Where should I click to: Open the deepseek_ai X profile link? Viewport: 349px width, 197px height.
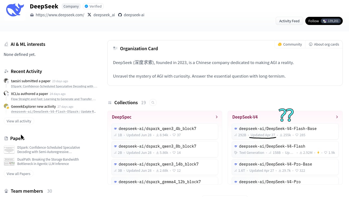click(x=104, y=15)
